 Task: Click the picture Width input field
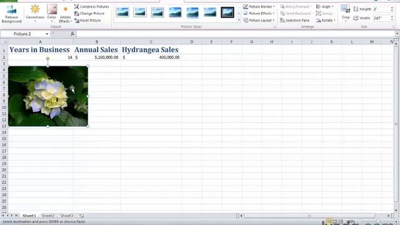coord(381,18)
